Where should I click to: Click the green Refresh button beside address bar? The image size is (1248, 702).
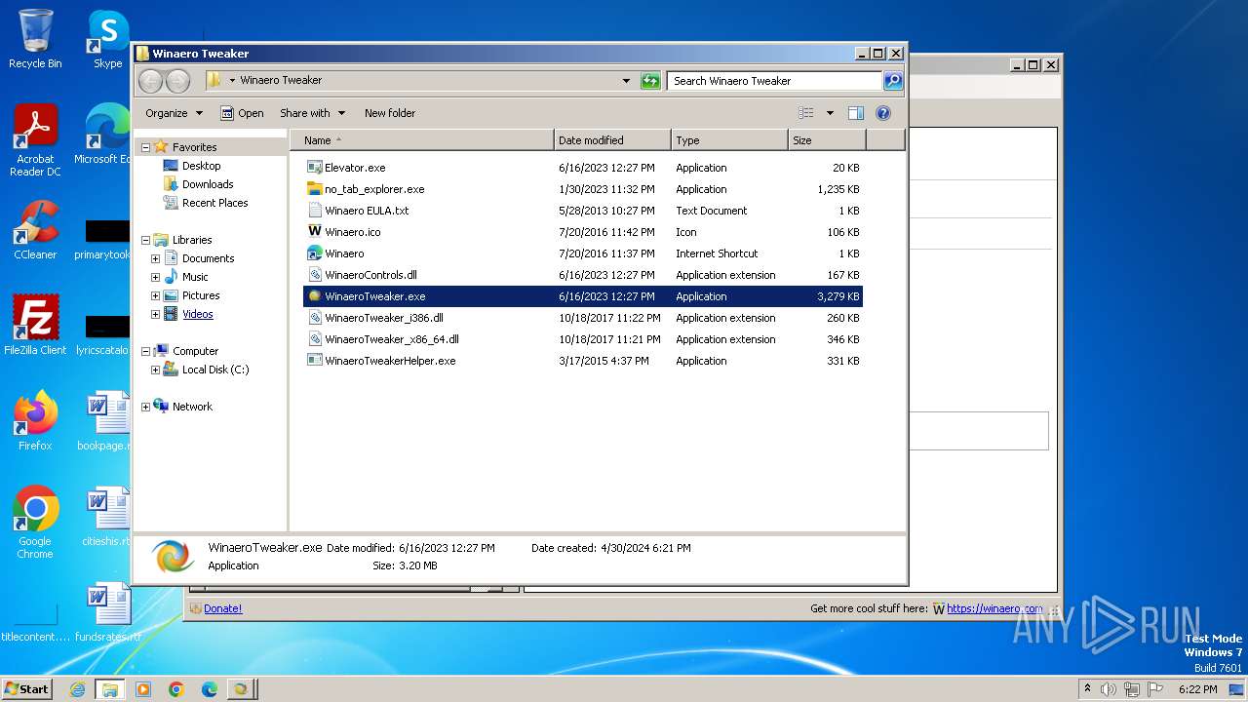(650, 81)
